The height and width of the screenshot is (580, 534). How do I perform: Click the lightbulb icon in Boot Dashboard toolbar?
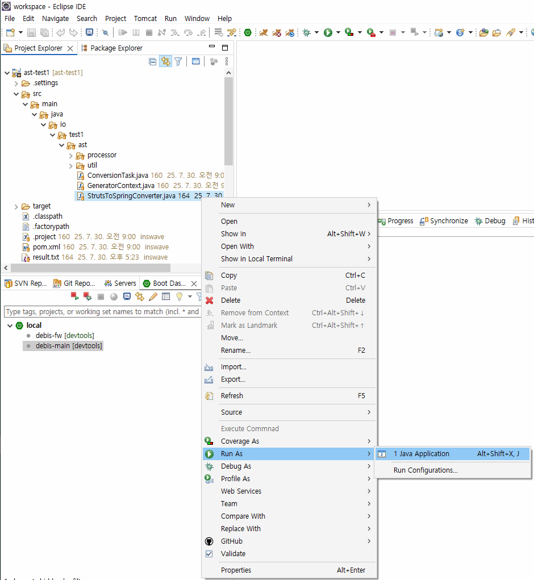[x=180, y=297]
